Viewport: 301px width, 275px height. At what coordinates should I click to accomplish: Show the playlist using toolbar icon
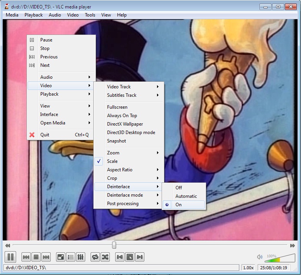pos(71,257)
